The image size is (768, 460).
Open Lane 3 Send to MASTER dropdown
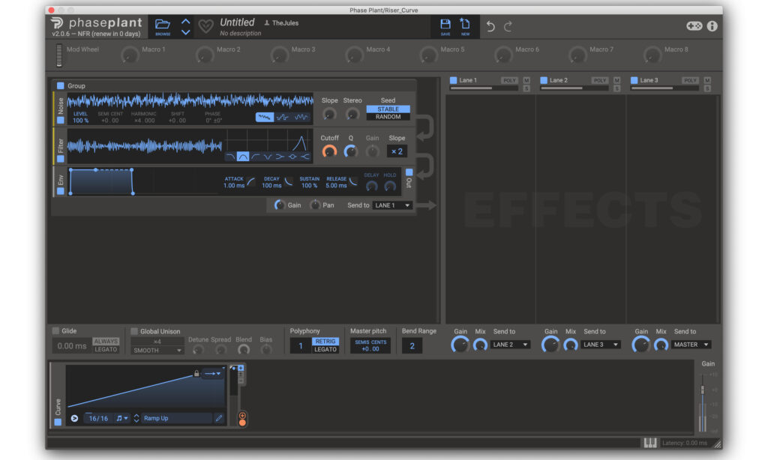[x=691, y=345]
